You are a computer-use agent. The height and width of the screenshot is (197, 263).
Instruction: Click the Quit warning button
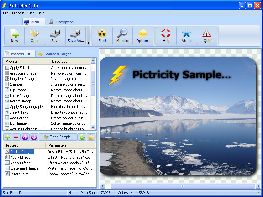coord(207,36)
